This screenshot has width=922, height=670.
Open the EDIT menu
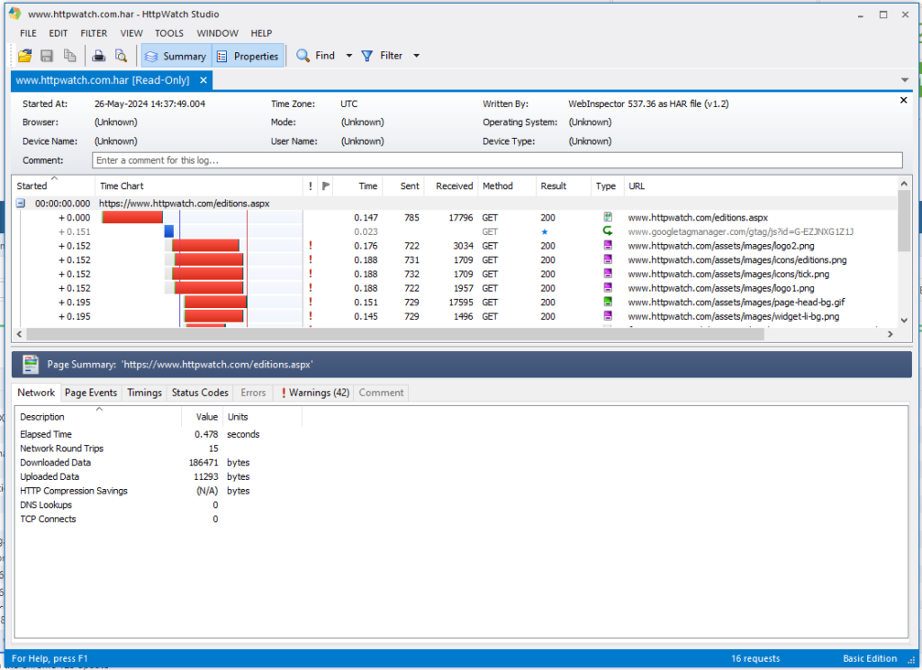coord(59,33)
